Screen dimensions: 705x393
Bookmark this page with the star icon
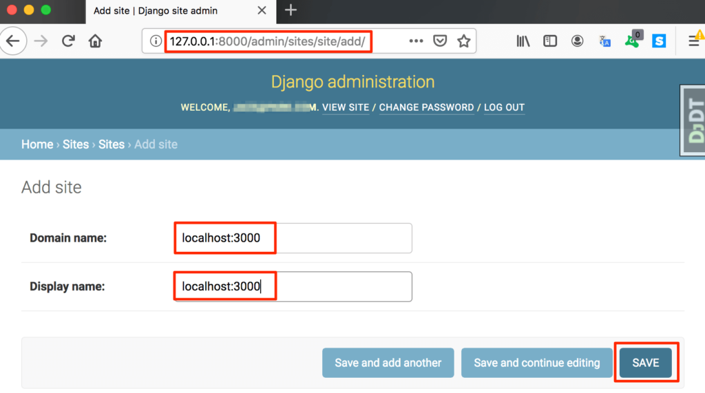point(463,41)
